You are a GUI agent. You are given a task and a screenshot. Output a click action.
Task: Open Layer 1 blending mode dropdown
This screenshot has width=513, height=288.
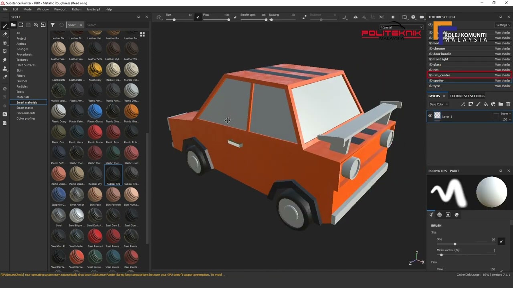tap(506, 114)
